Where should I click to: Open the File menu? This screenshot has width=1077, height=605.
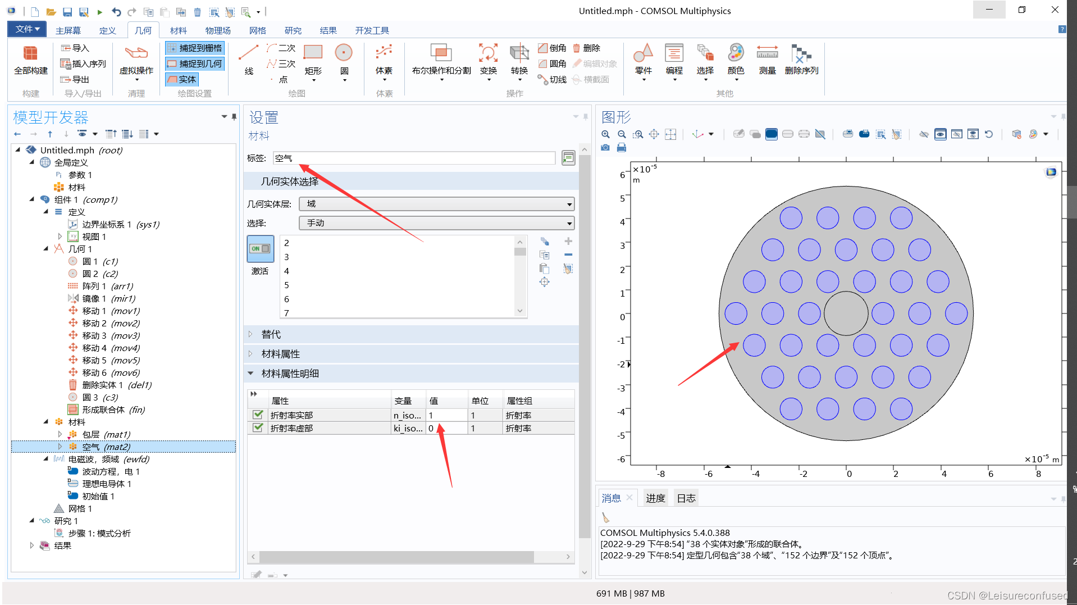(27, 29)
